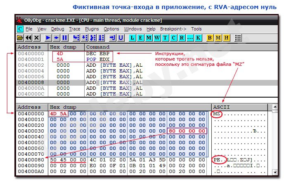Open Breakpoints via yellow B button
The height and width of the screenshot is (182, 284).
coord(210,38)
